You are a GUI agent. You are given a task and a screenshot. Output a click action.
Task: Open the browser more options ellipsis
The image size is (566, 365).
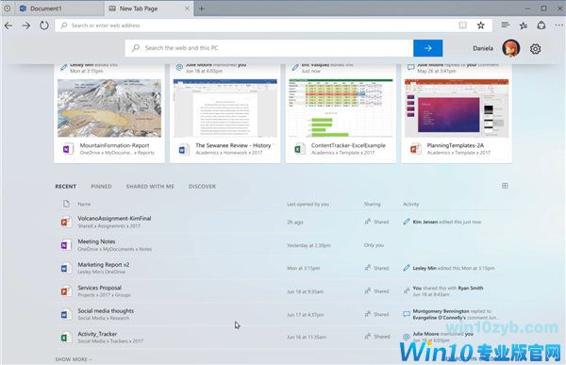559,25
